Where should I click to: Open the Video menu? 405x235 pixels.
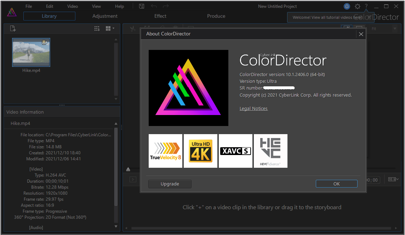point(73,6)
